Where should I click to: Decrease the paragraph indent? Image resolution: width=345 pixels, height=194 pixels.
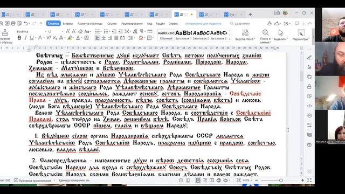pos(114,31)
